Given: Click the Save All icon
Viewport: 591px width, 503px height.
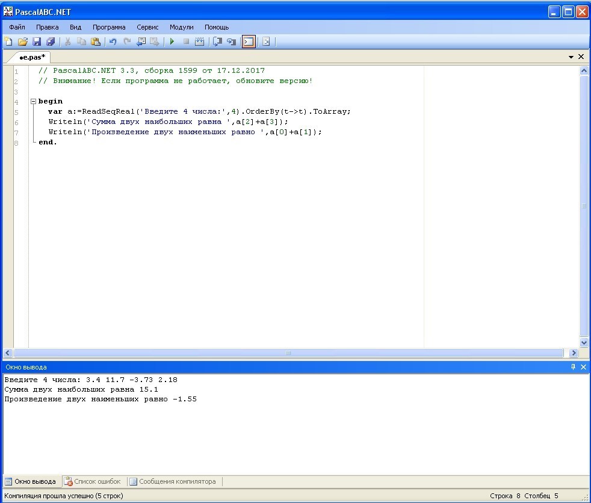Looking at the screenshot, I should point(51,42).
